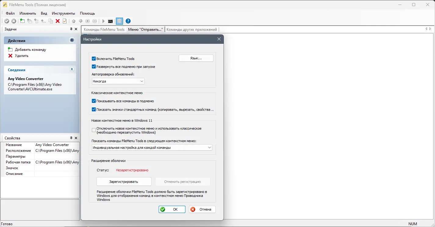Click the 'Зарегистрировать' button
This screenshot has width=435, height=227.
pyautogui.click(x=124, y=182)
